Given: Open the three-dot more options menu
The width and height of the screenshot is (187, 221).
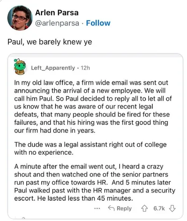Looking at the screenshot, I should point(97,208).
